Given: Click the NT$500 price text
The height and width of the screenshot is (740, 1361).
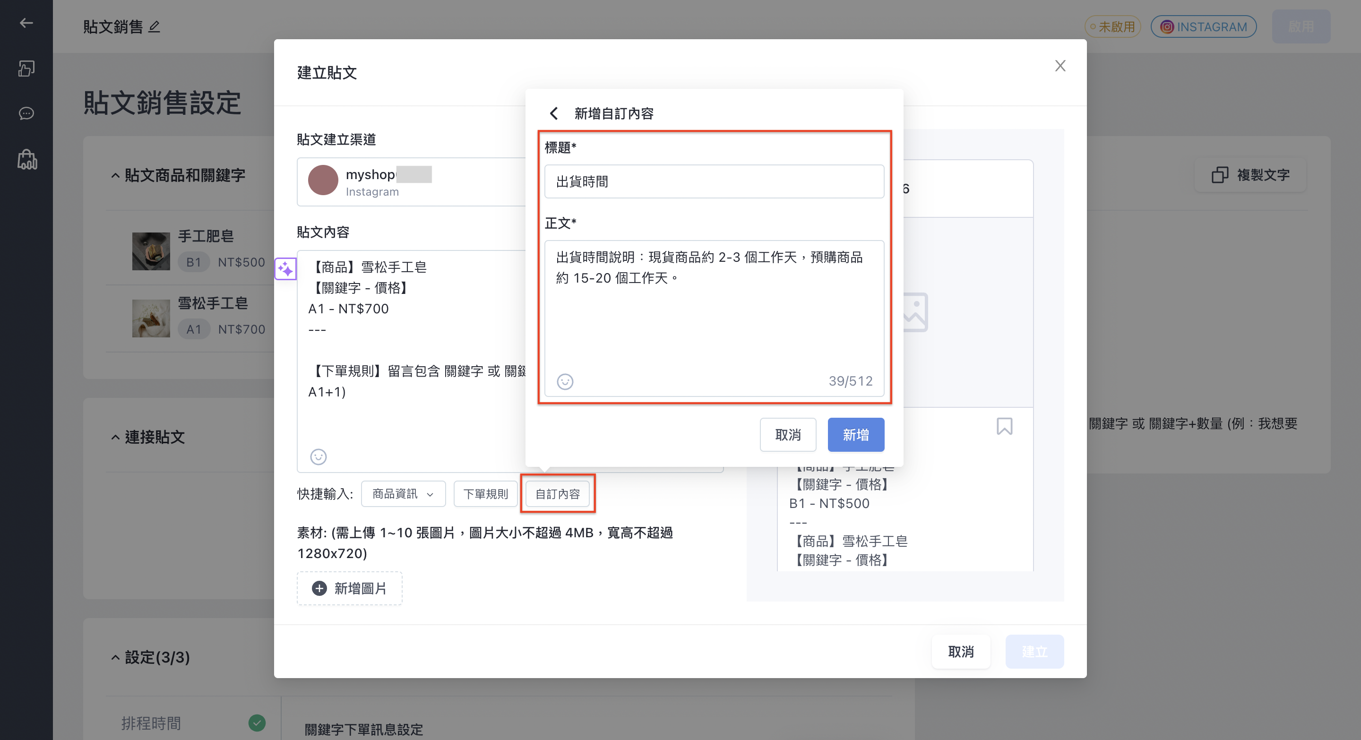Looking at the screenshot, I should pyautogui.click(x=241, y=263).
